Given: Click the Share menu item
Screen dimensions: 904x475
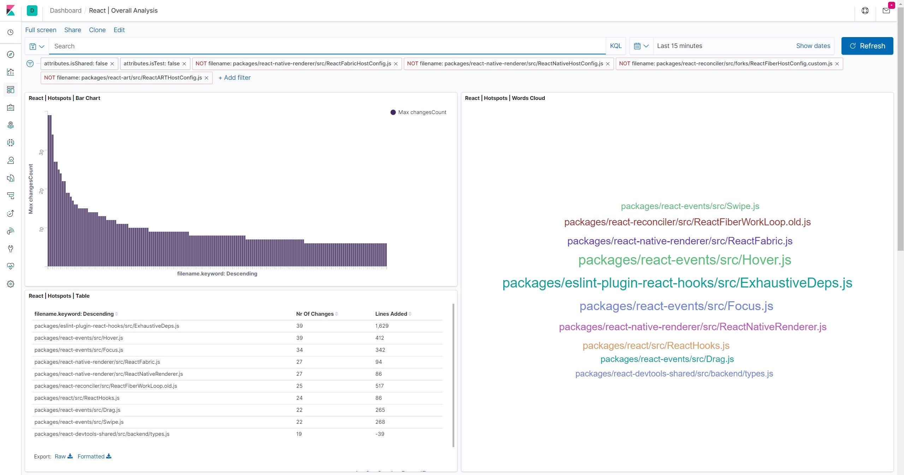Looking at the screenshot, I should coord(72,30).
